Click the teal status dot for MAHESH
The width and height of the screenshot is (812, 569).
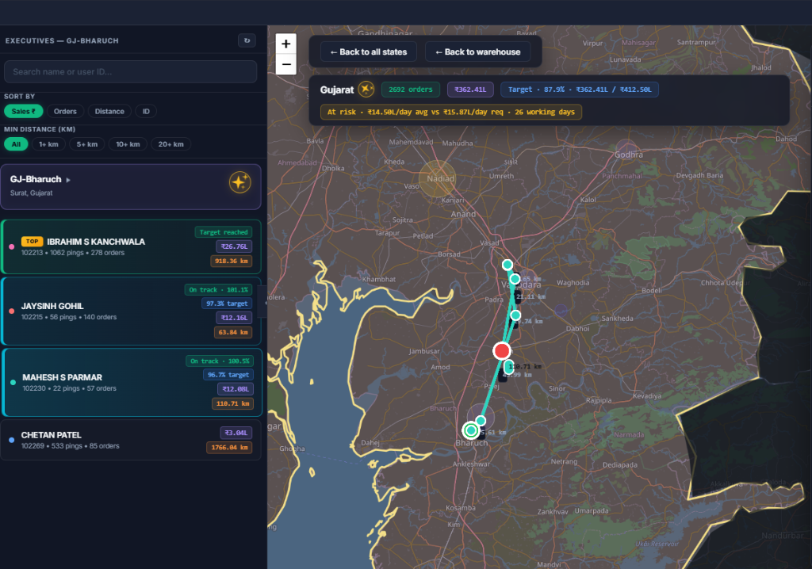point(13,382)
